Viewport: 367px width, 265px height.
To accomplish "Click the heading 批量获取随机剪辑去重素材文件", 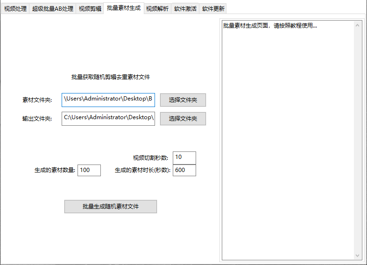I will (111, 77).
